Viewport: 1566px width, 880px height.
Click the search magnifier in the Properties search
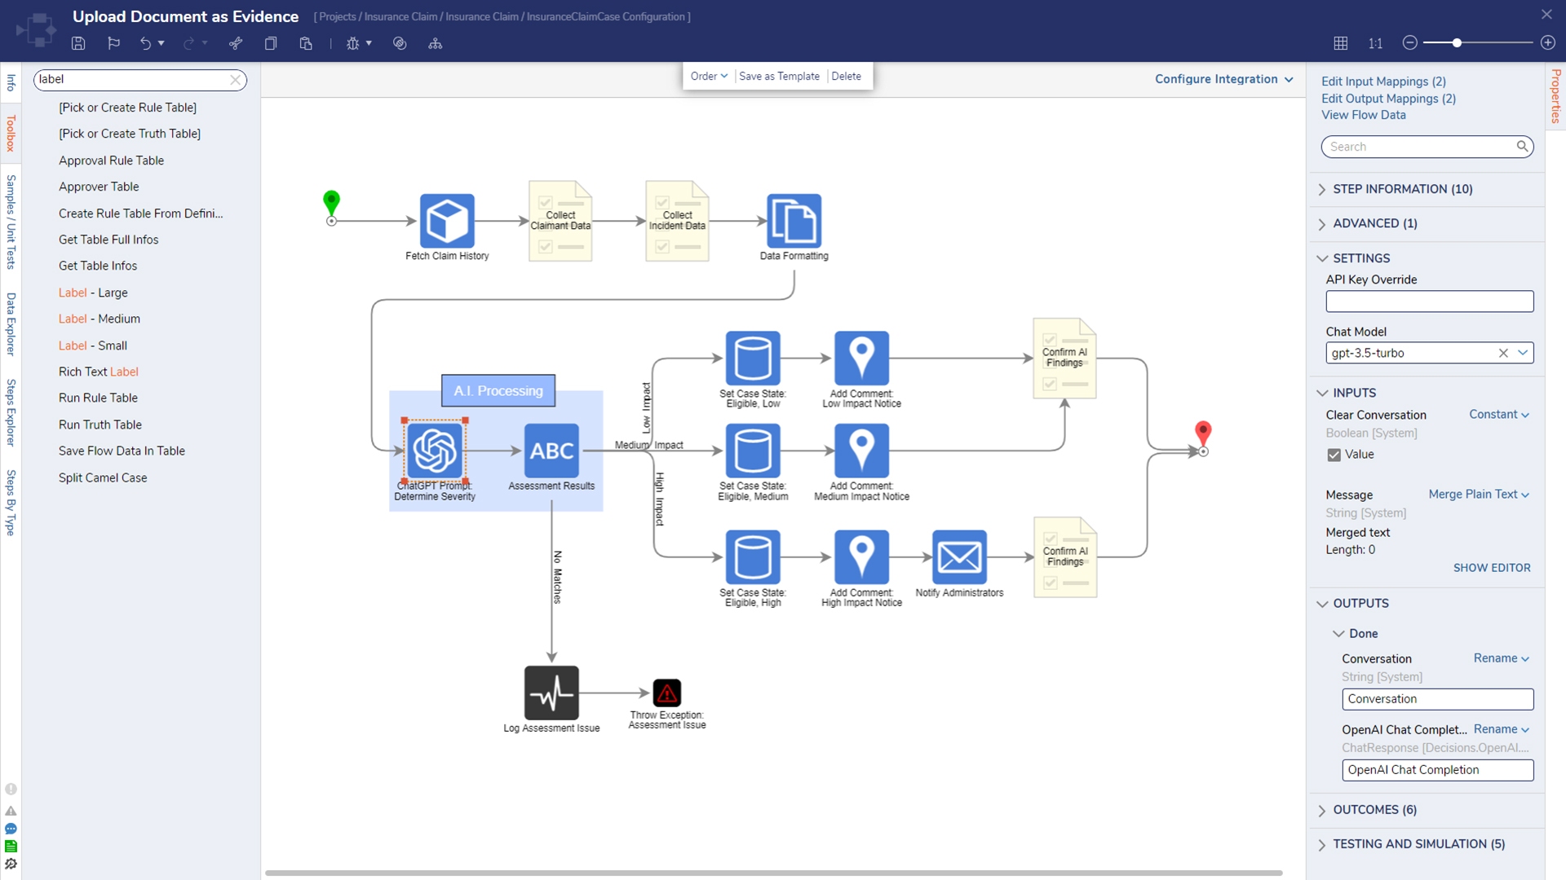coord(1522,147)
